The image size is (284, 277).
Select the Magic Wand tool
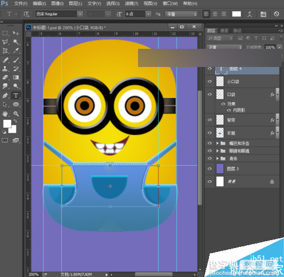tap(16, 42)
